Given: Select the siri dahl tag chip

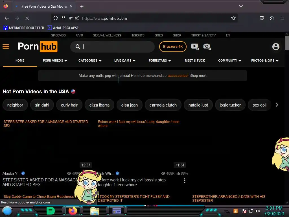Looking at the screenshot, I should (42, 105).
